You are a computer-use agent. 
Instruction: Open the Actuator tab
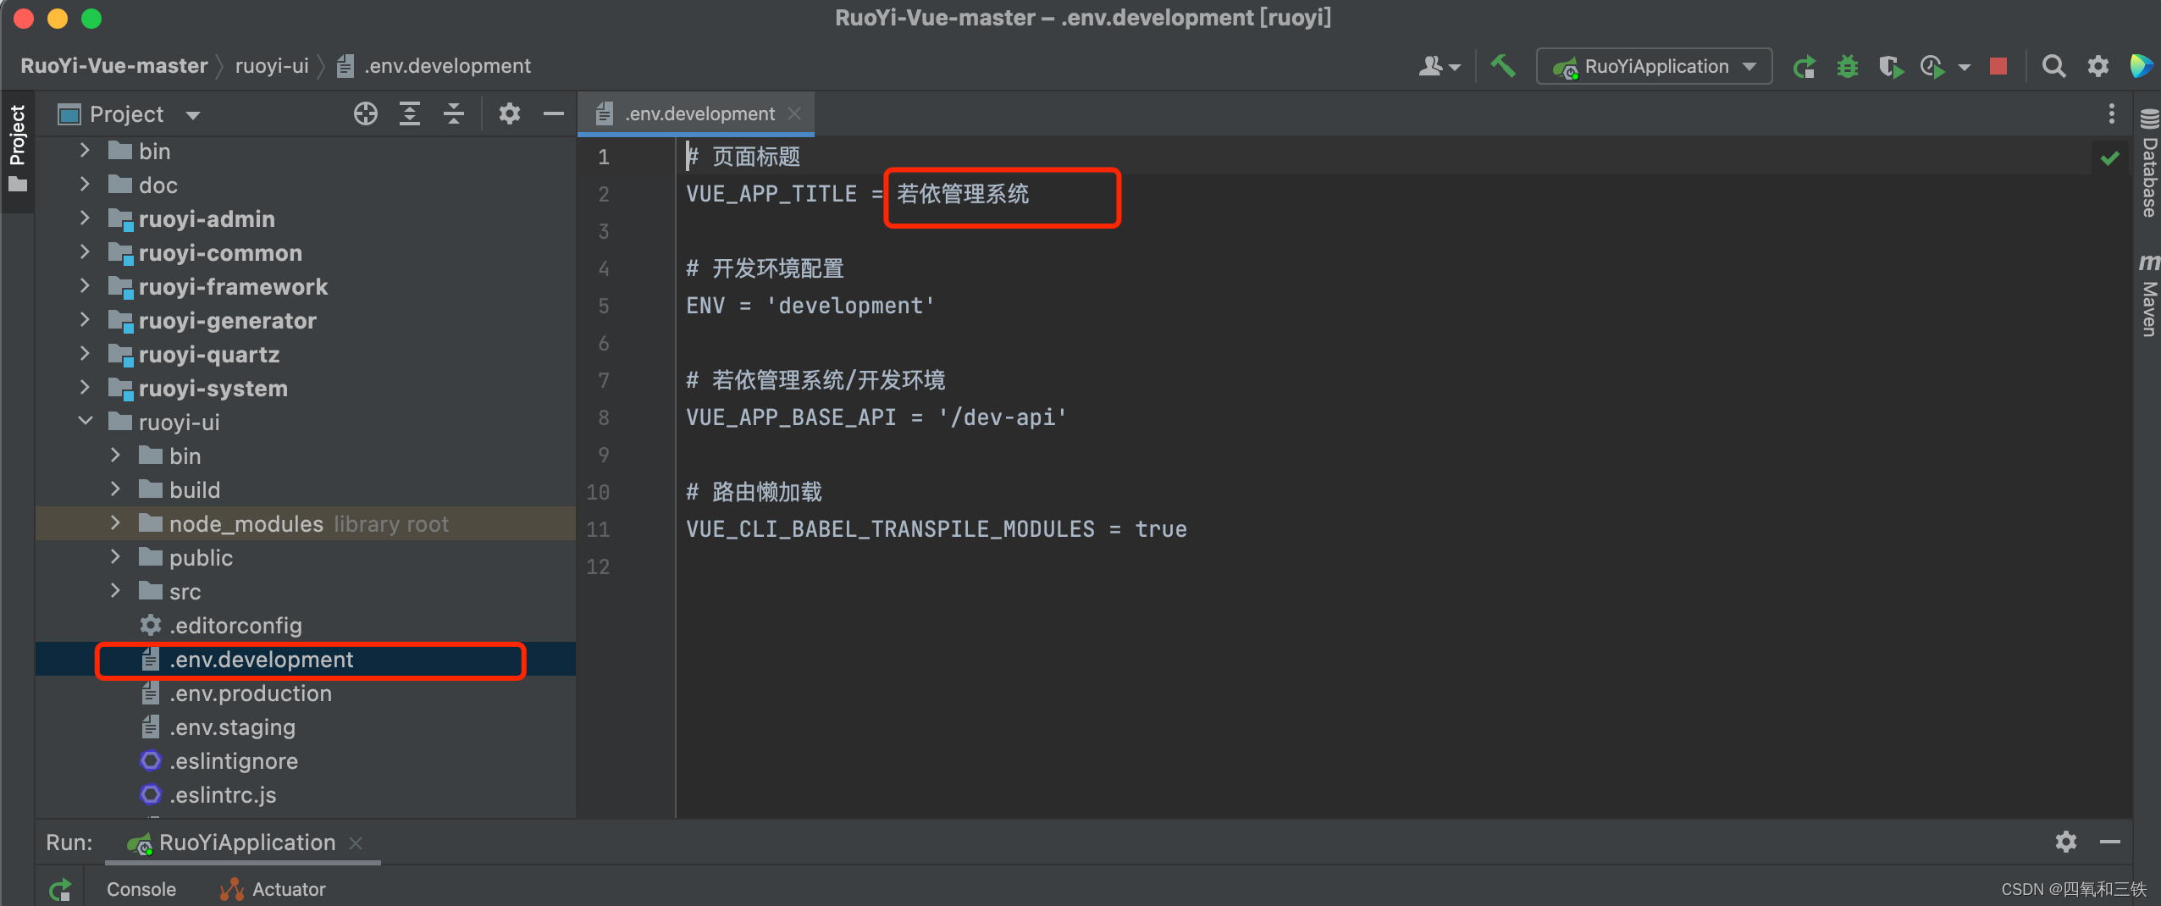point(273,890)
